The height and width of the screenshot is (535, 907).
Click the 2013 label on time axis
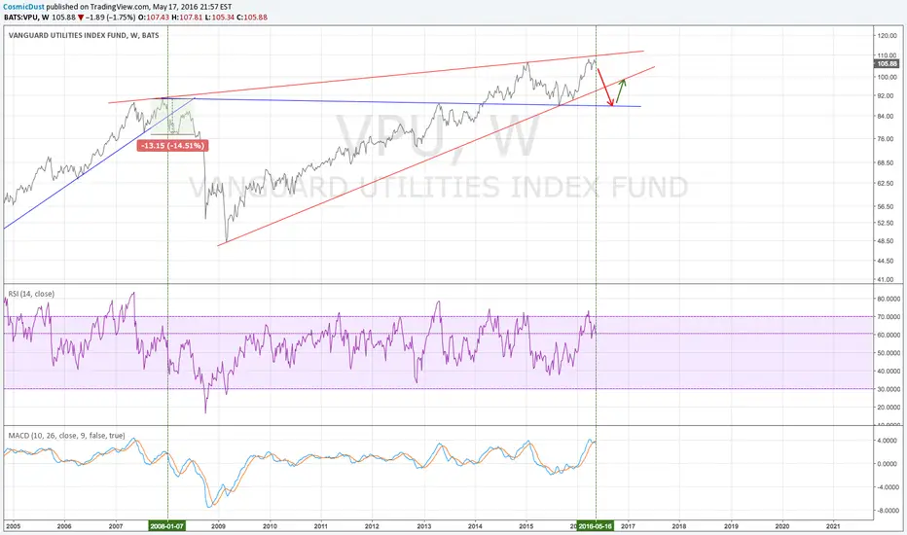coord(424,526)
